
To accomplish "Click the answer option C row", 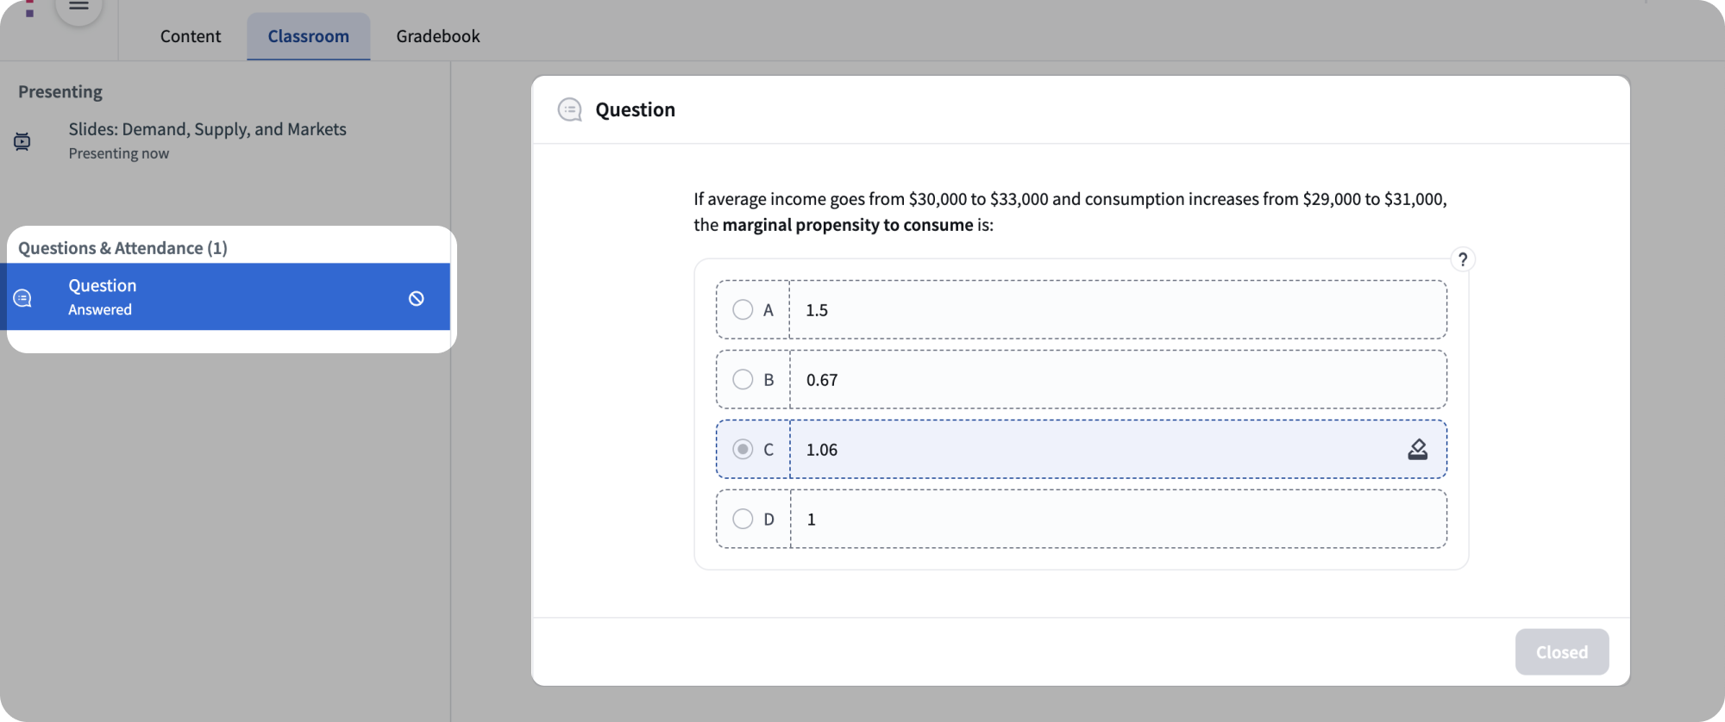I will point(1078,449).
